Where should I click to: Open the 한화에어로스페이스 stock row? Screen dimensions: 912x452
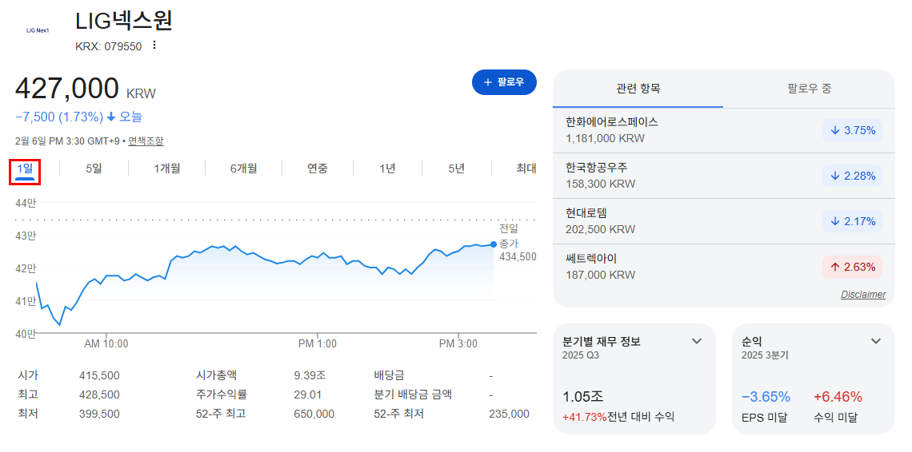[723, 131]
